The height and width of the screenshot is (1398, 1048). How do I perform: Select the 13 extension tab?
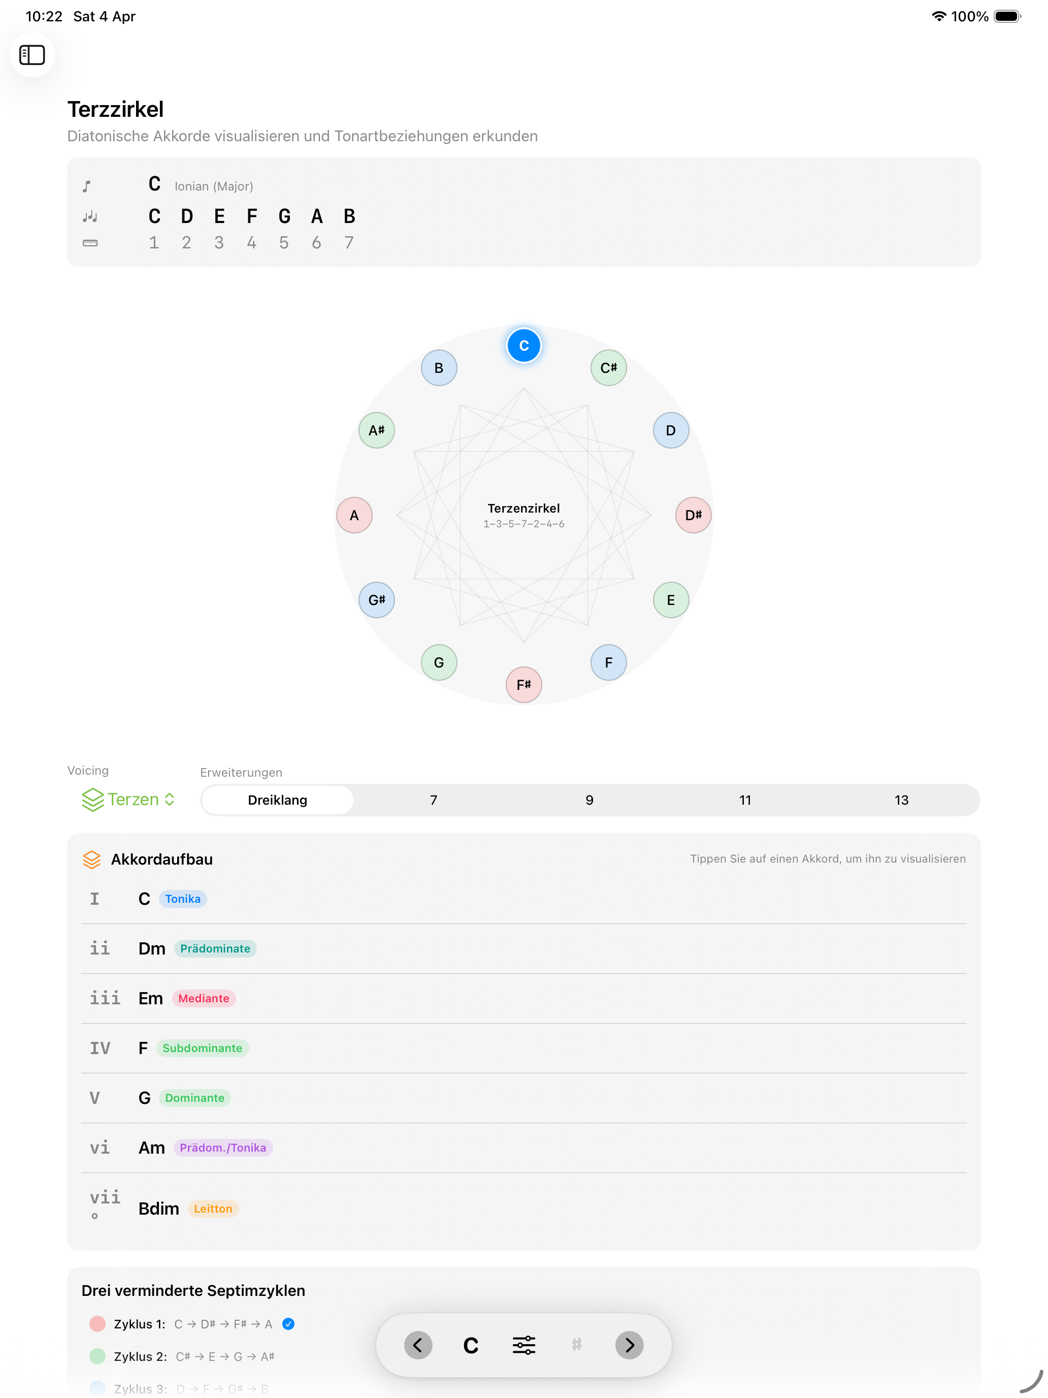[x=901, y=800]
